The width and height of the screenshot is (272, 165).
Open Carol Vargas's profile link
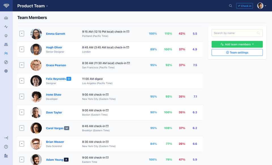(x=55, y=128)
